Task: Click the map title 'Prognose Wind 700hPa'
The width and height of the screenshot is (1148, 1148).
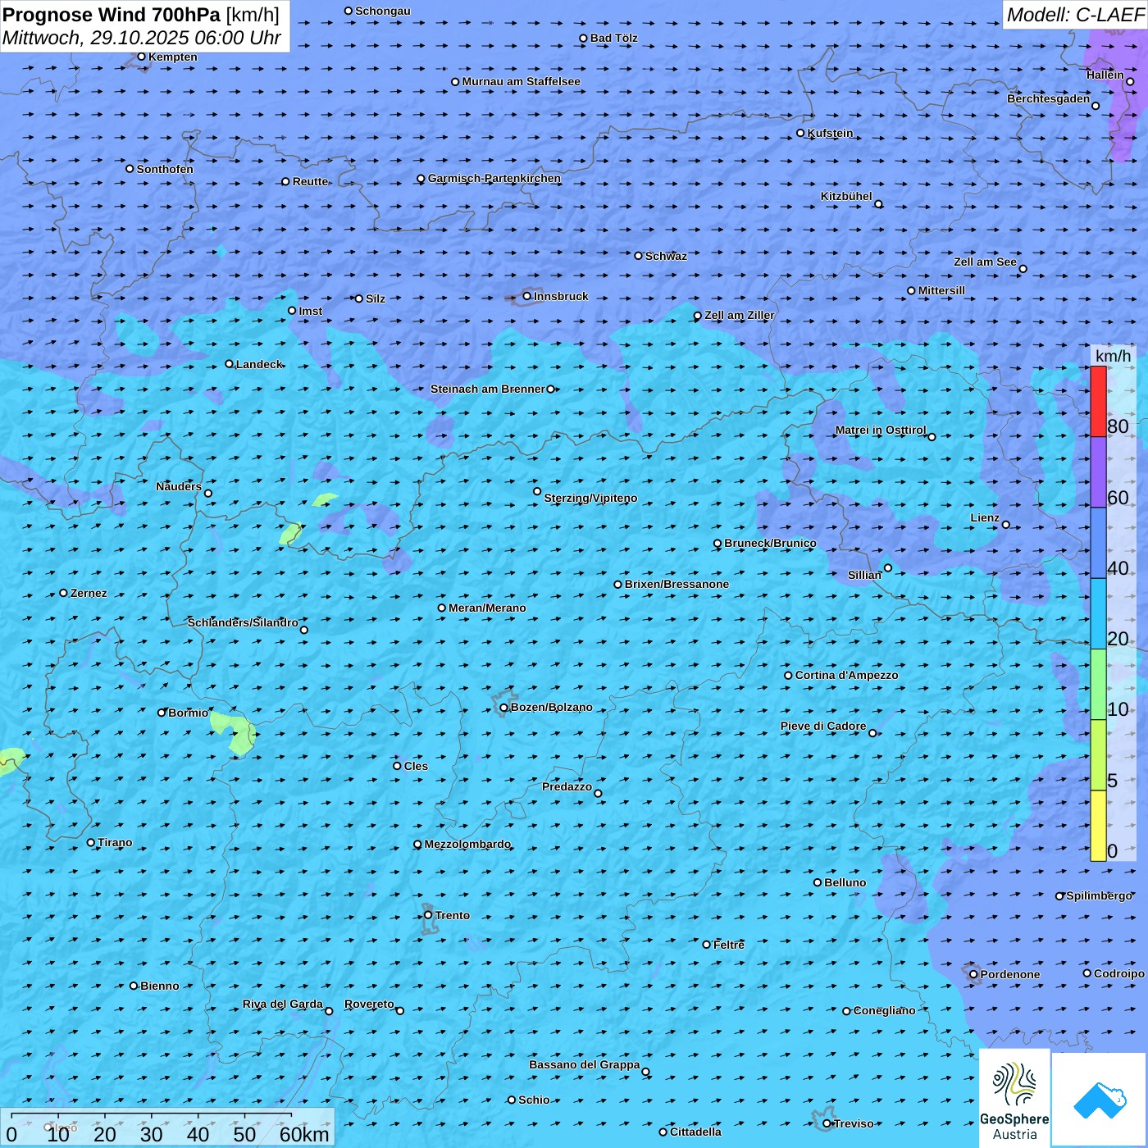Action: [112, 15]
